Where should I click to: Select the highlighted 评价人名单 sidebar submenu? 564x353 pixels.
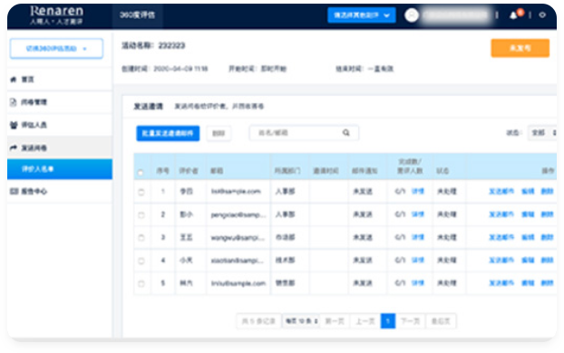tap(60, 169)
